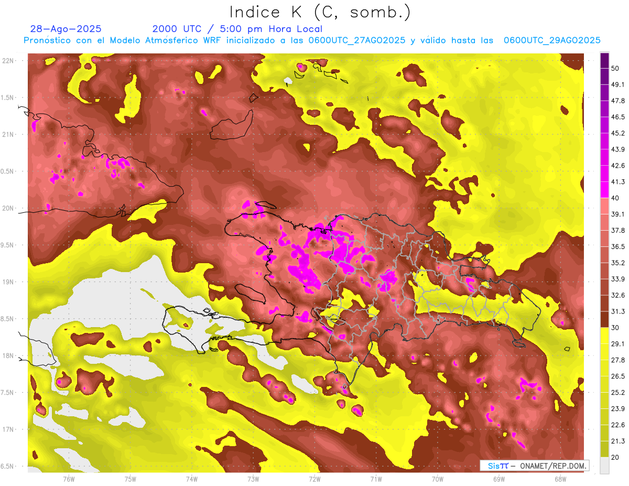Click the "Indice K (C, somb.)" title
The width and height of the screenshot is (629, 486).
pyautogui.click(x=320, y=12)
